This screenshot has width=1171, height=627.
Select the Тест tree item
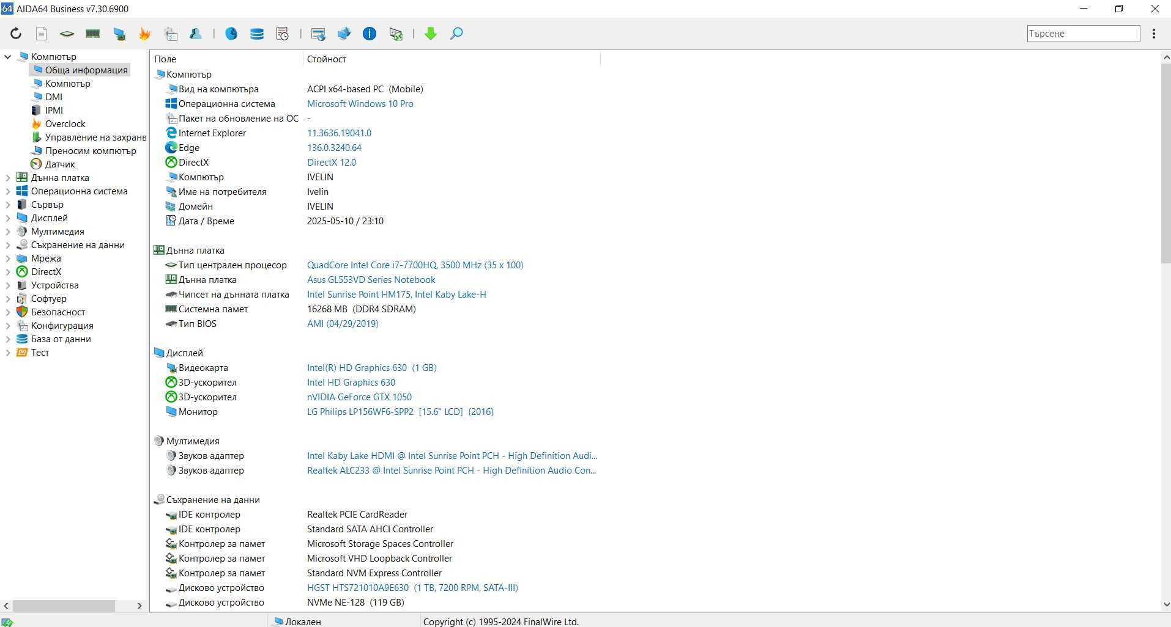coord(40,353)
